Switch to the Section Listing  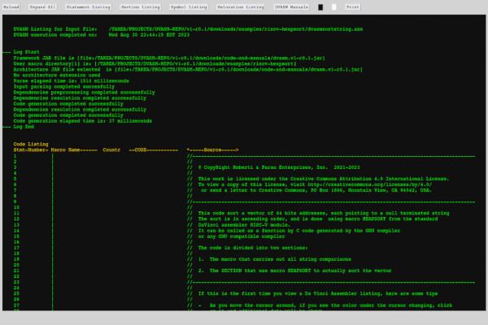click(x=141, y=6)
